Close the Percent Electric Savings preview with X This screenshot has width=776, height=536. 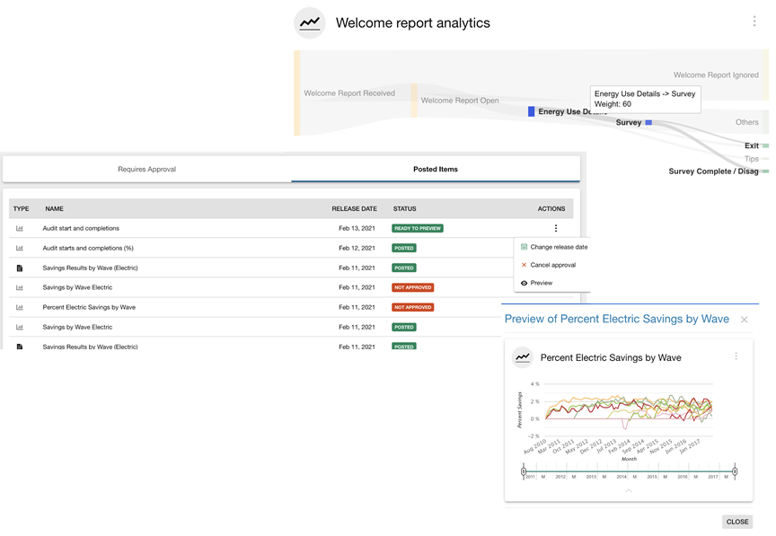[x=744, y=320]
